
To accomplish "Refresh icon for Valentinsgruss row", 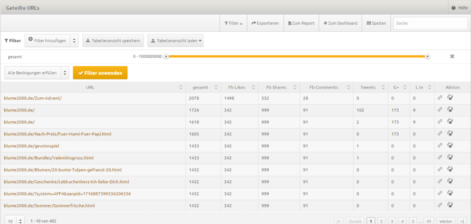I will (x=450, y=157).
